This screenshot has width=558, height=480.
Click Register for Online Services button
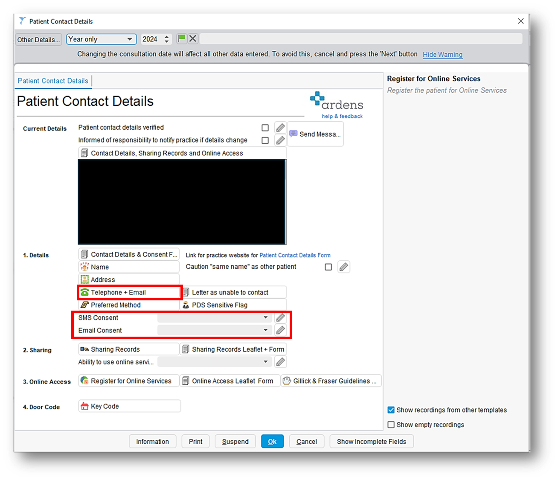129,381
